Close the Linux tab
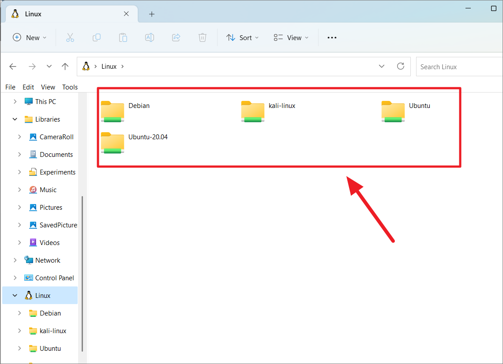Image resolution: width=503 pixels, height=364 pixels. [x=126, y=14]
